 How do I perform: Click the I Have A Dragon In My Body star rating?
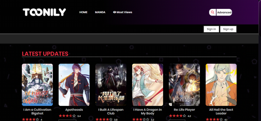coord(141,119)
